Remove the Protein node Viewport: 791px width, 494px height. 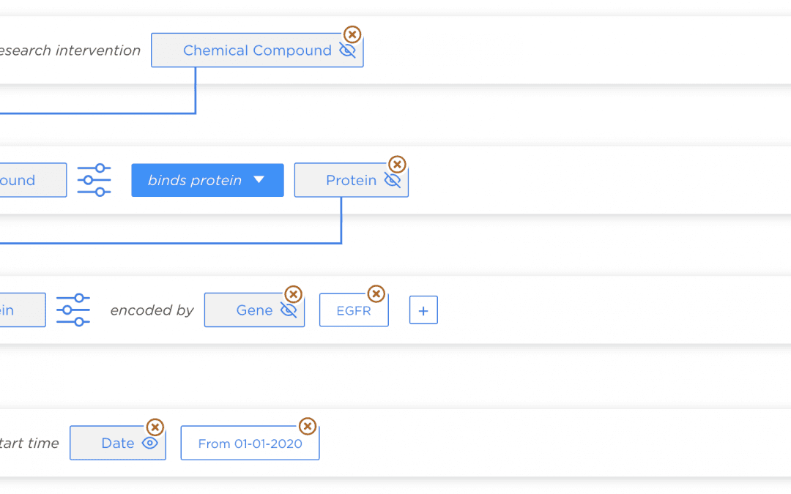[x=397, y=164]
